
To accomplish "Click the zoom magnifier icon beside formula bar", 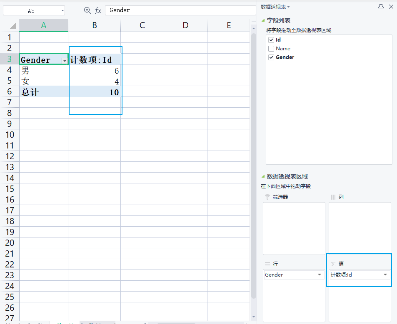I will pyautogui.click(x=87, y=10).
